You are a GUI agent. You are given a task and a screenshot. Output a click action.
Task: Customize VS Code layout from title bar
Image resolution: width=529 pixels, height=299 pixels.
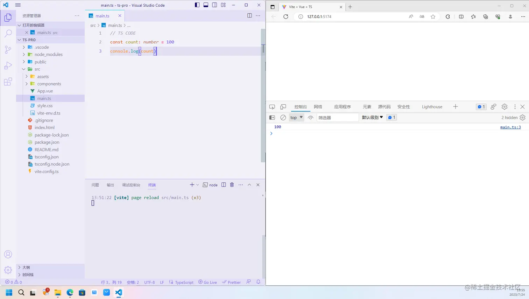tap(223, 5)
